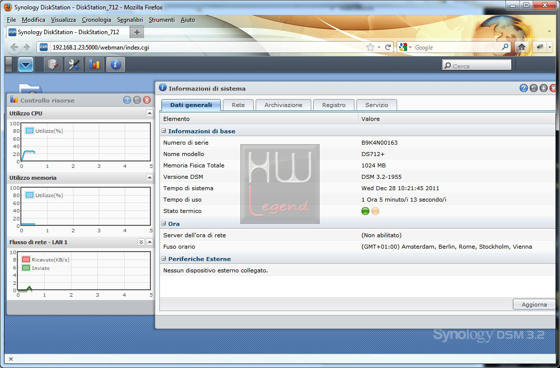Click the search magnifier in Google box
This screenshot has height=368, width=560.
pyautogui.click(x=505, y=47)
